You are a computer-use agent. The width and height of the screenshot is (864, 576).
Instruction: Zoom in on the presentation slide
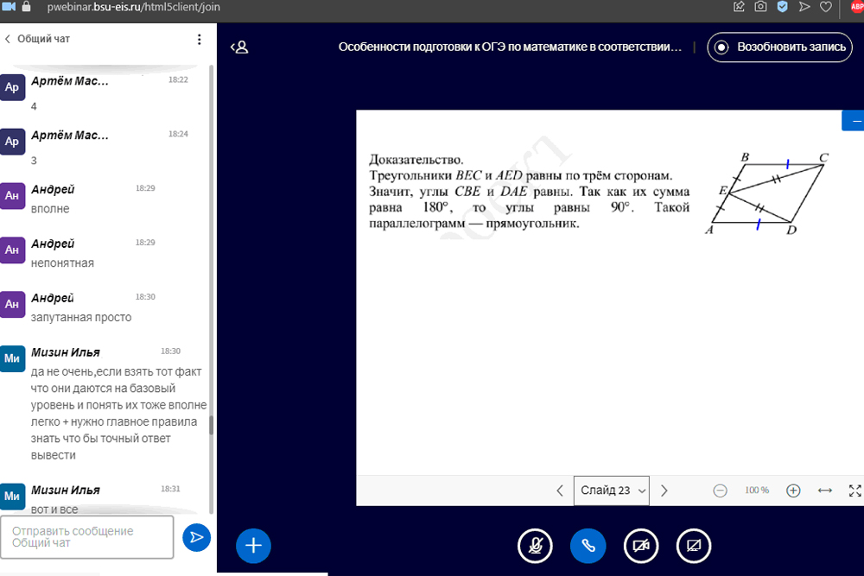pyautogui.click(x=793, y=491)
